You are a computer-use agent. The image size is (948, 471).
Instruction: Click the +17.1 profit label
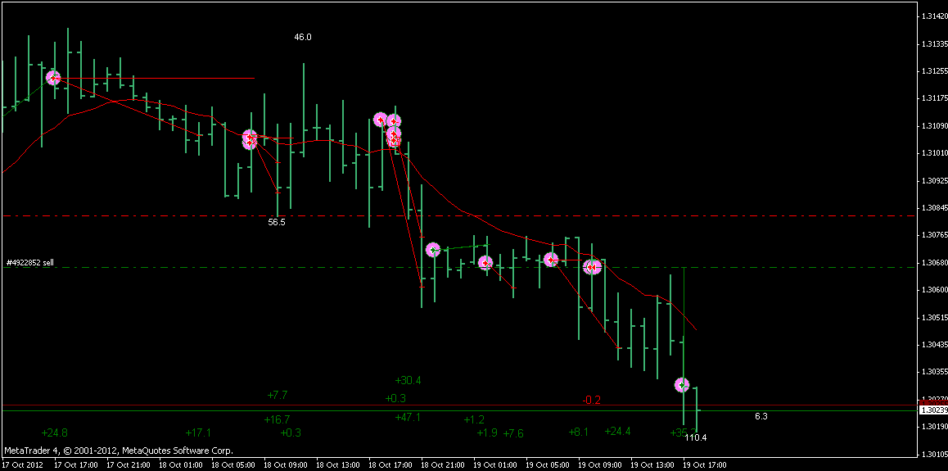[197, 433]
